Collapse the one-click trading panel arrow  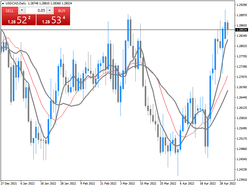[3, 3]
